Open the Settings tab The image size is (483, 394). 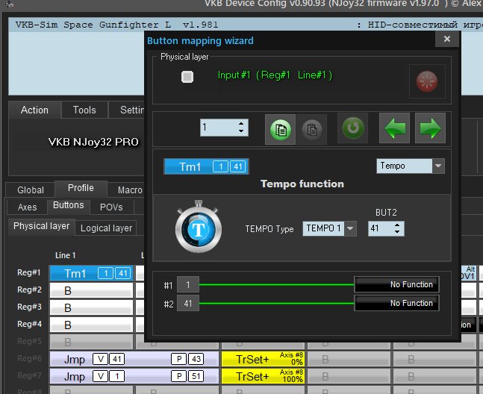[x=127, y=110]
